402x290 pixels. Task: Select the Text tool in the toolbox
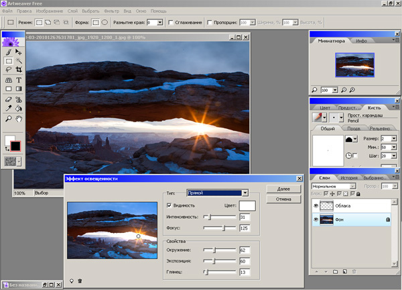coord(19,79)
